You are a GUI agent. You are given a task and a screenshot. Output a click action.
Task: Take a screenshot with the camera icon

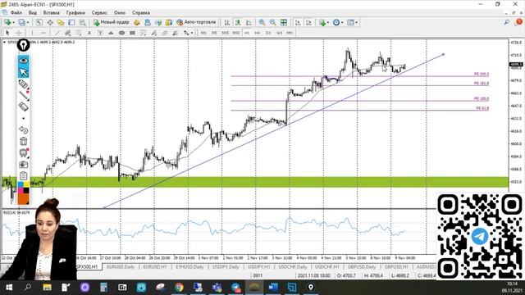pos(23,164)
